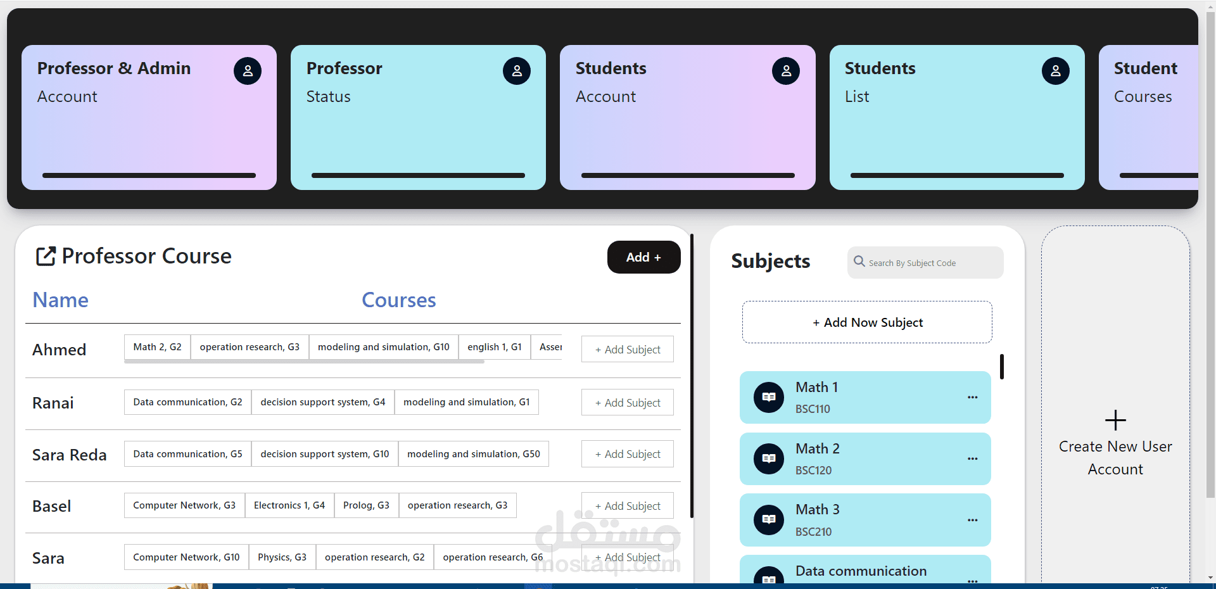
Task: Click the horizontal scrollbar under Ahmed's courses
Action: [304, 362]
